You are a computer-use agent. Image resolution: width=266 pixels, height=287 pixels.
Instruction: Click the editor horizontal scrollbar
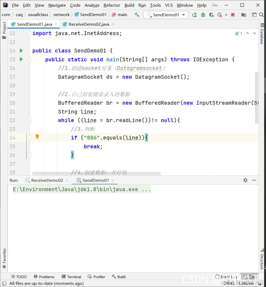pos(96,173)
